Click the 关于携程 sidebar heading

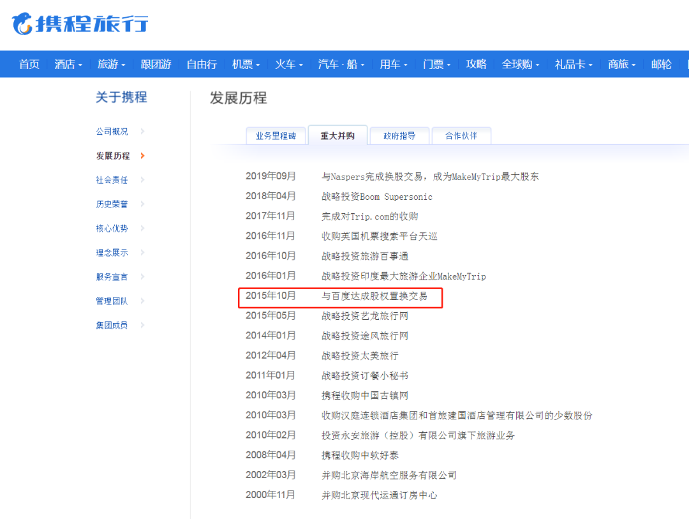[x=121, y=97]
